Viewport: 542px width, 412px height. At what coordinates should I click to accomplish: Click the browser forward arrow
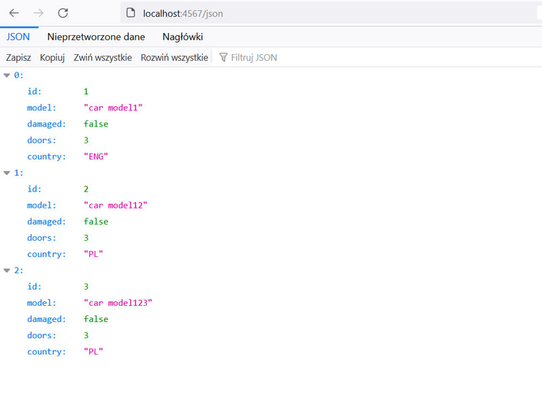coord(39,13)
